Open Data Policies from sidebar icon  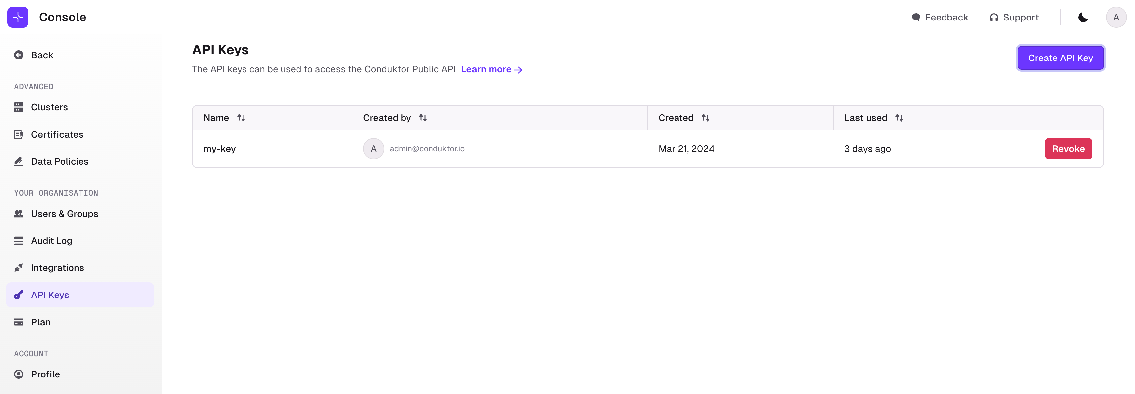pos(18,161)
